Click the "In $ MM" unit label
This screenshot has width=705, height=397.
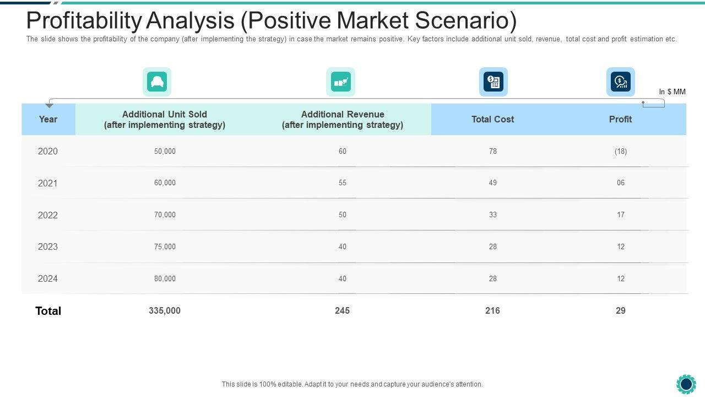click(672, 92)
